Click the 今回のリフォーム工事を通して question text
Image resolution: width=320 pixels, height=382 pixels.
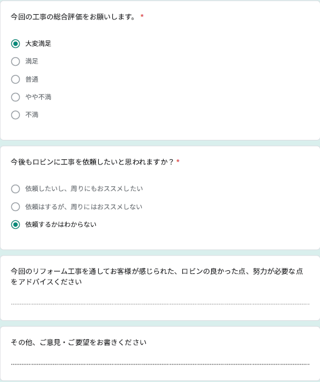[156, 276]
